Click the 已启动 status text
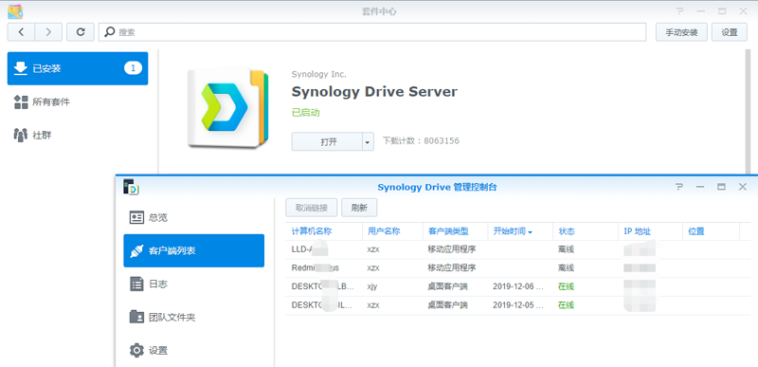The height and width of the screenshot is (367, 758). click(305, 113)
